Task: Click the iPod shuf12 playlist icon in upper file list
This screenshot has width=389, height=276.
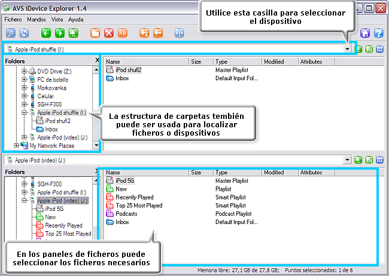Action: pos(110,70)
